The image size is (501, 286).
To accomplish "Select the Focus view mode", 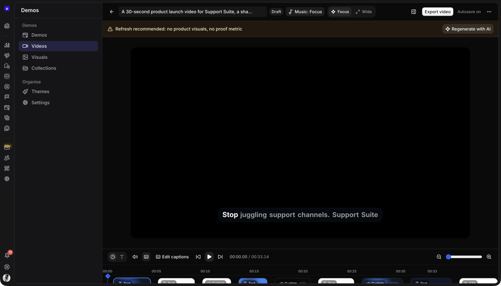I will click(x=340, y=12).
